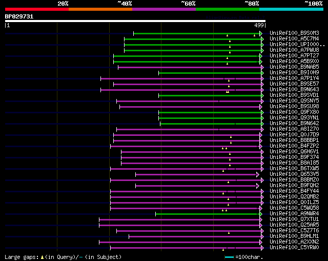Click the 499 end position label
Image resolution: width=328 pixels, height=261 pixels.
tap(259, 25)
